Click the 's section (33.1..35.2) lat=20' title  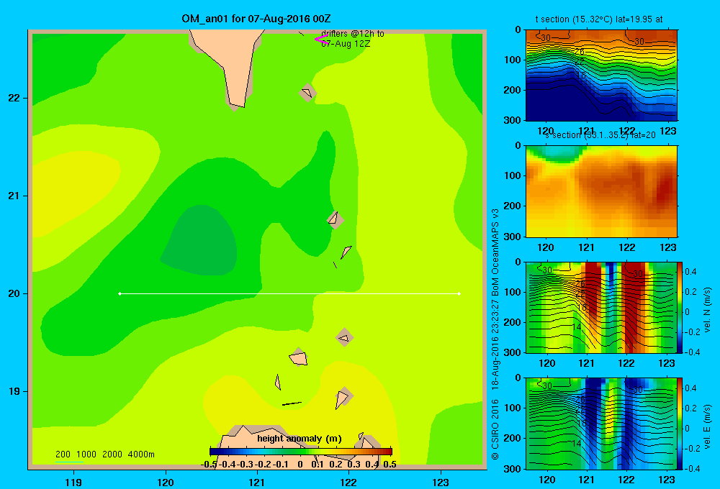coord(600,135)
